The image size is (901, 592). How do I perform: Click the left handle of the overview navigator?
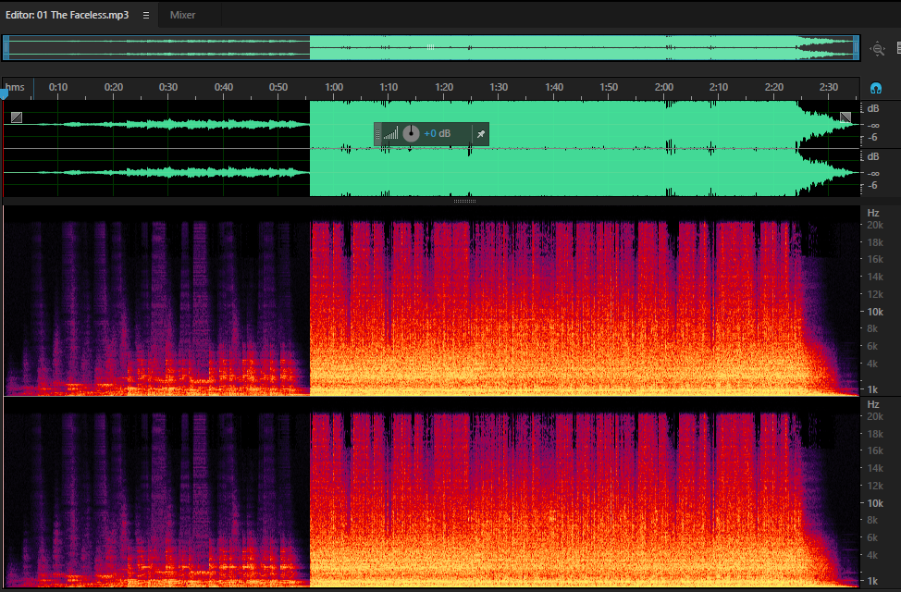[6, 48]
